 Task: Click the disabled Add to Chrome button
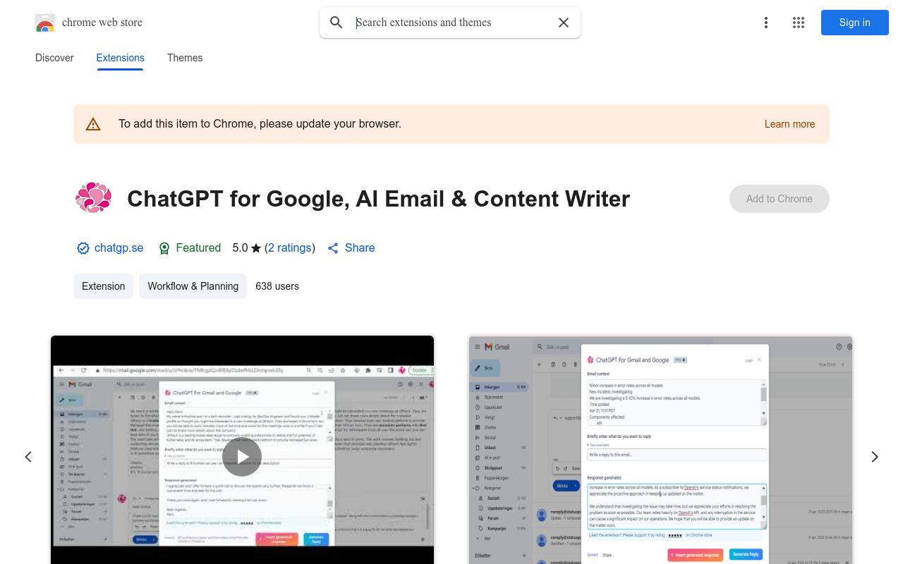(x=779, y=199)
